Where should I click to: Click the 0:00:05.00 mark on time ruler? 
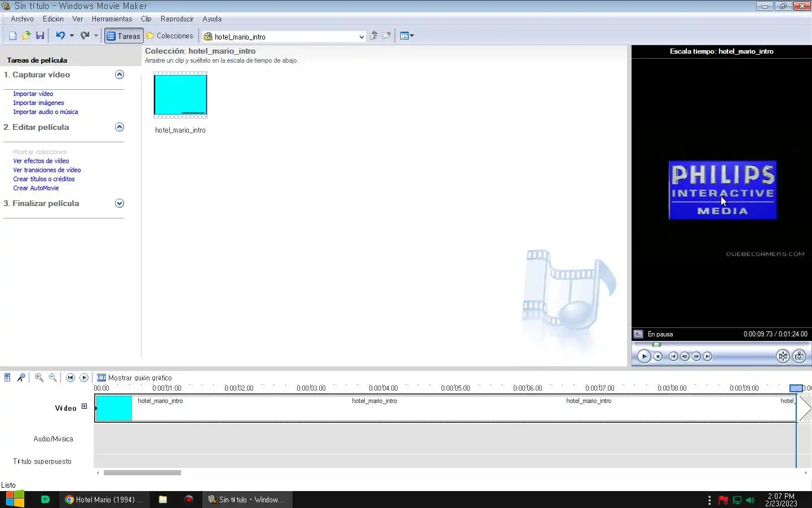455,388
